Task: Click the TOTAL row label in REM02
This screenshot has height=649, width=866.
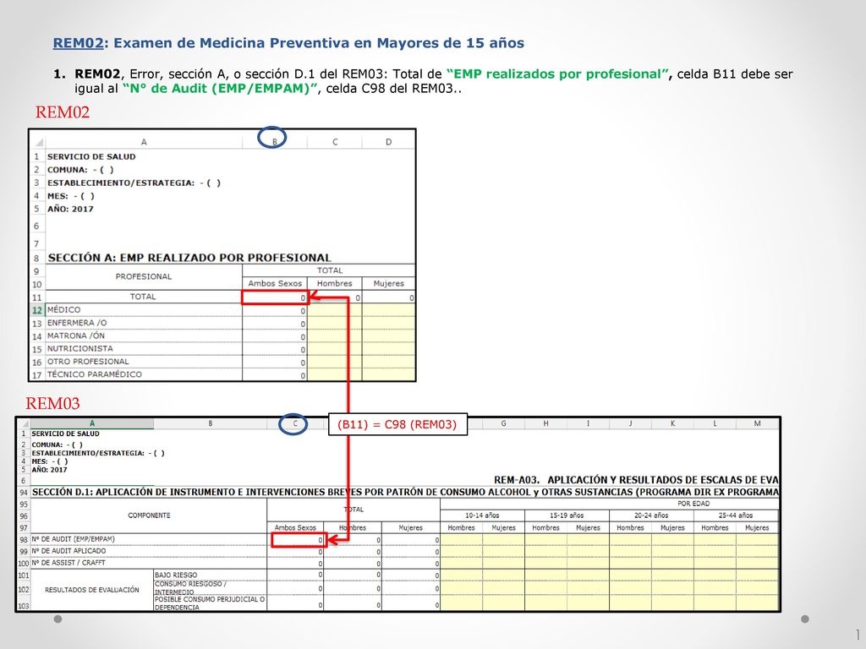Action: coord(143,297)
